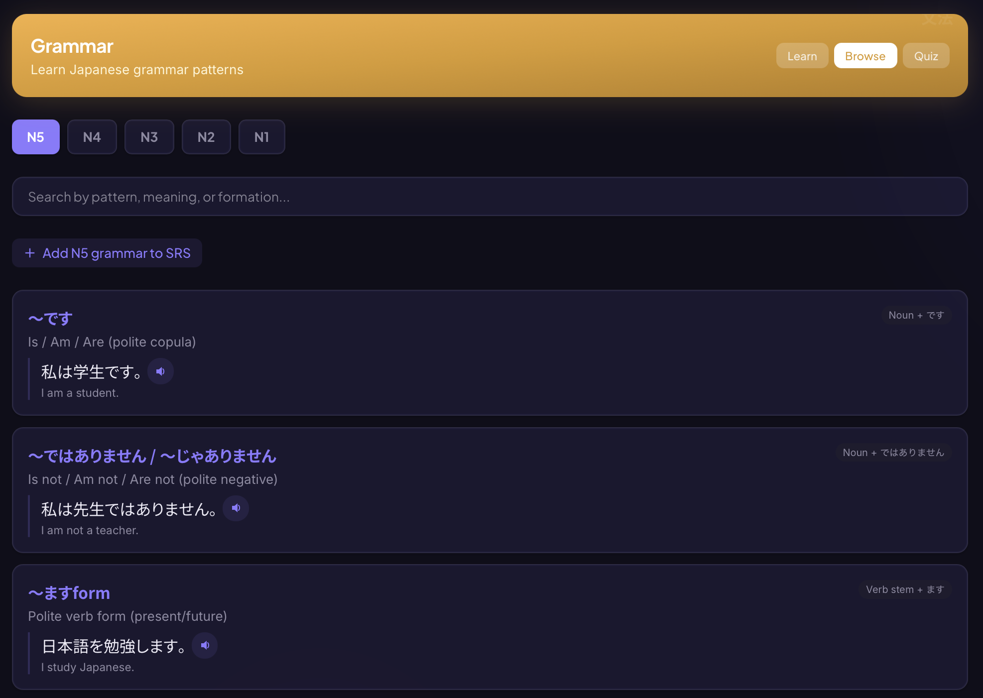Click the plus icon on Add N5 grammar

[x=30, y=253]
